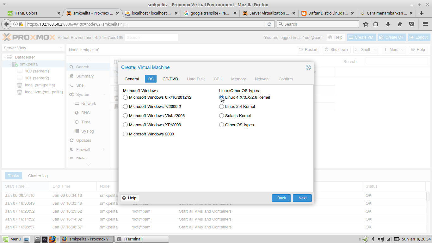Close the Create Virtual Machine dialog
This screenshot has width=432, height=243.
point(308,67)
